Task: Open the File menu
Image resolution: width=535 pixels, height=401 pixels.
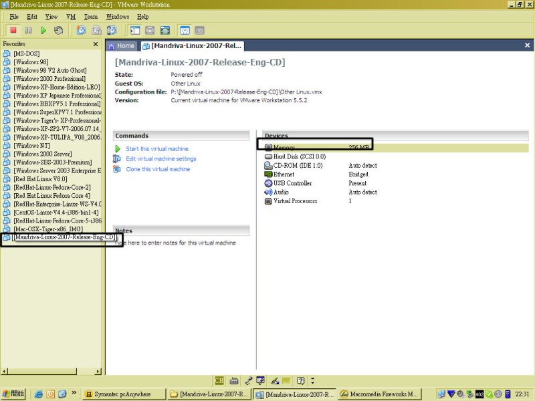Action: 14,17
